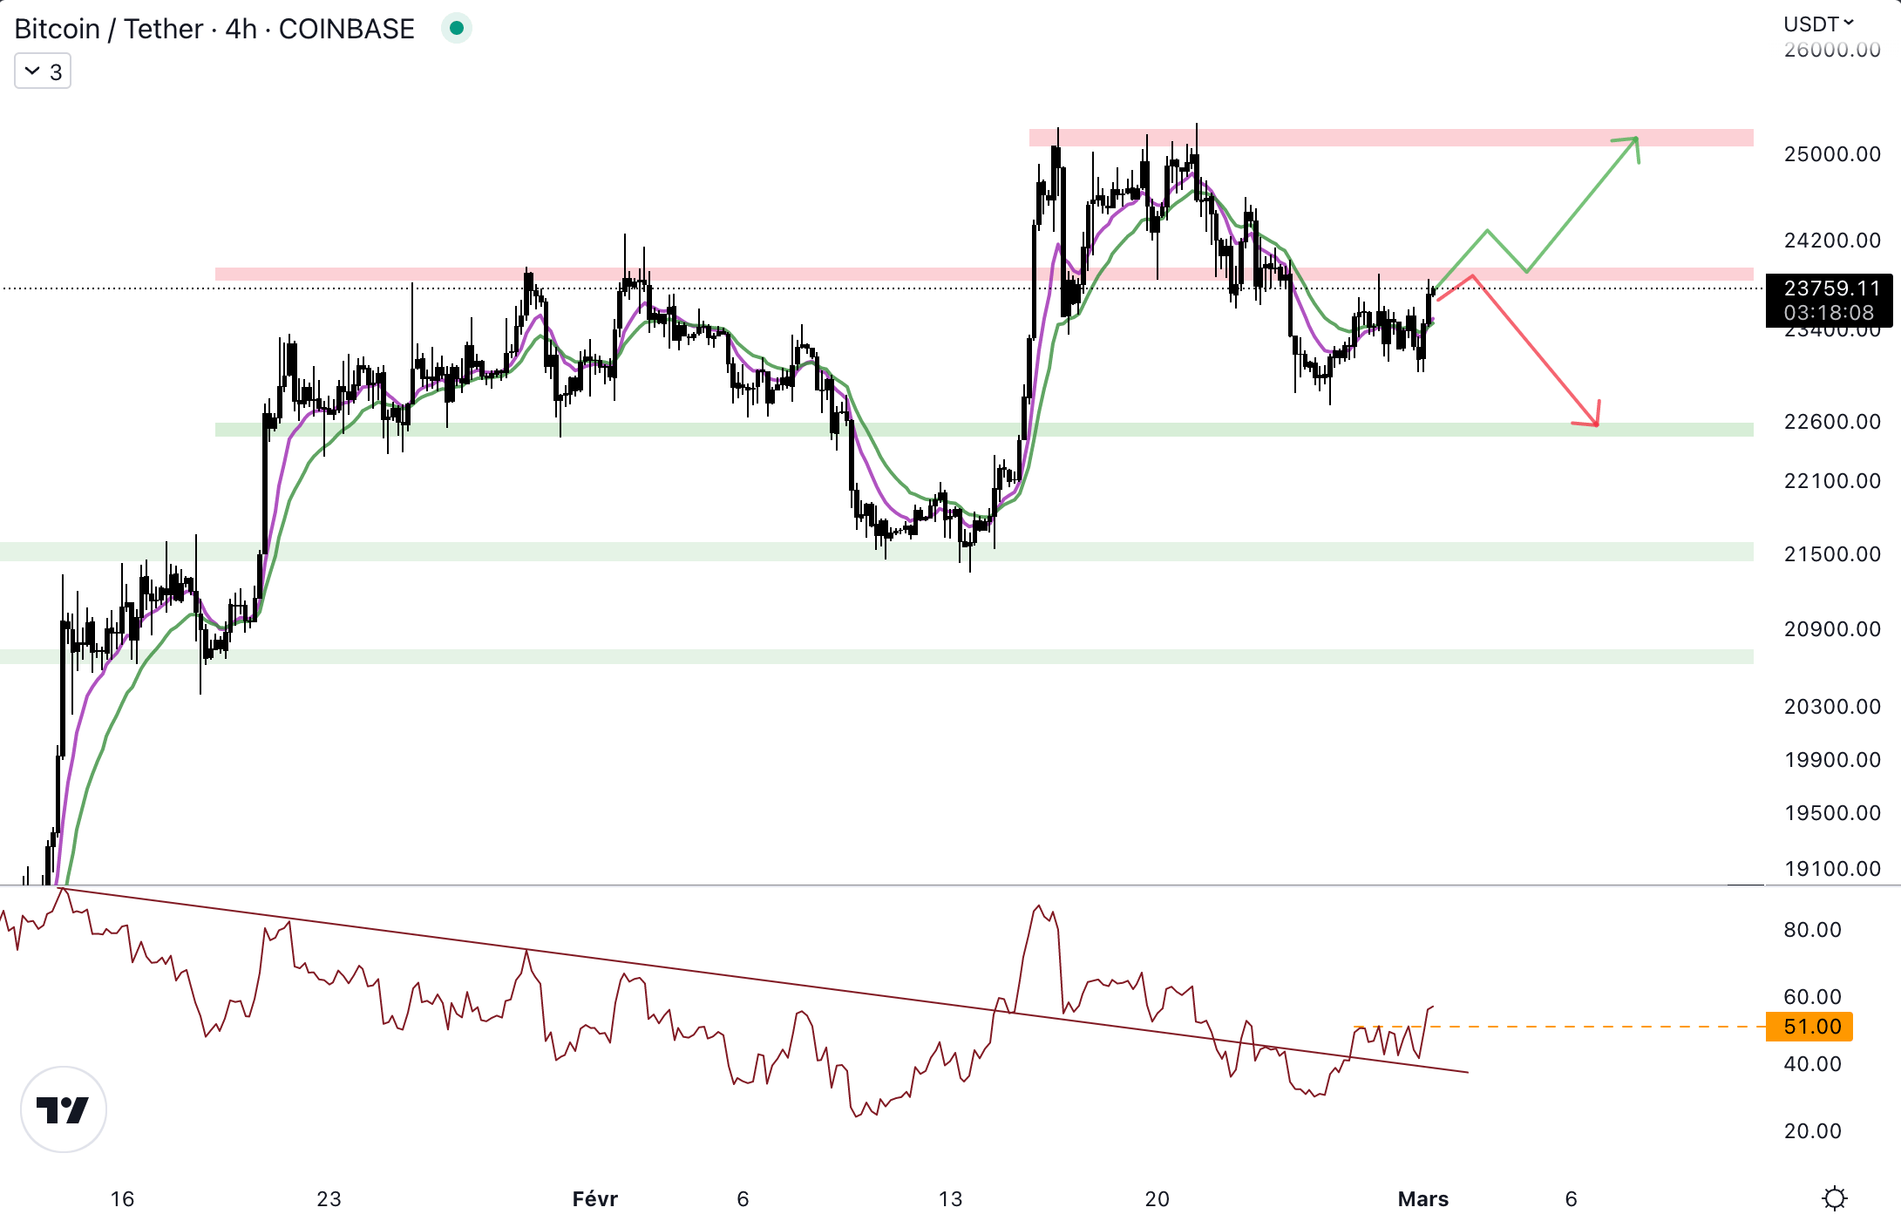This screenshot has height=1221, width=1901.
Task: Expand the collapsed indicators legend showing 3
Action: [43, 71]
